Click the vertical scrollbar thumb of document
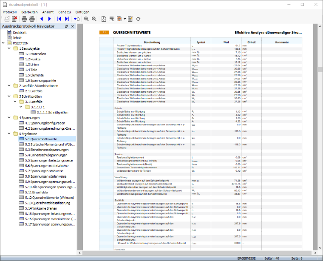 320,69
